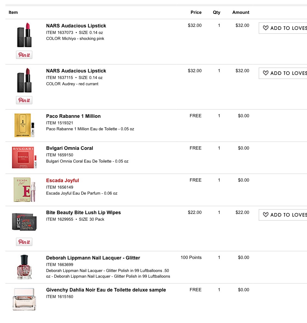Screen dimensions: 307x323
Task: Click Pin it under Bite Lip Wipes
Action: [x=24, y=242]
